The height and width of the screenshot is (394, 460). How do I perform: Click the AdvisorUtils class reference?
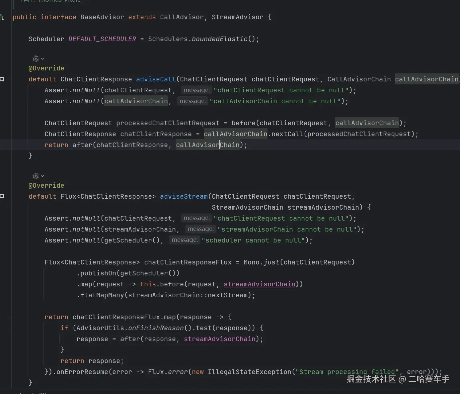pyautogui.click(x=100, y=328)
